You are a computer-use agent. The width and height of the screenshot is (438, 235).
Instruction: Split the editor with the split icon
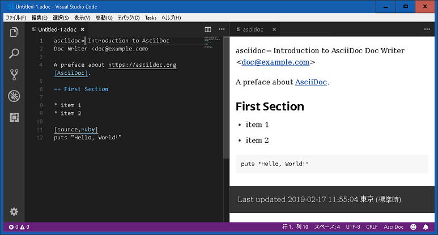tap(208, 29)
